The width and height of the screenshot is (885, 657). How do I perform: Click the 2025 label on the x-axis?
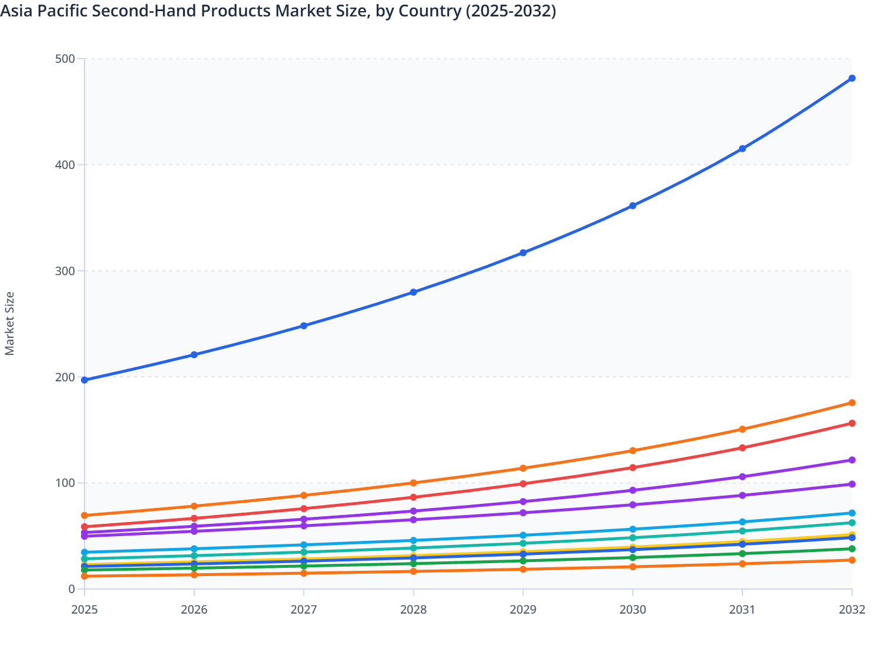tap(84, 610)
